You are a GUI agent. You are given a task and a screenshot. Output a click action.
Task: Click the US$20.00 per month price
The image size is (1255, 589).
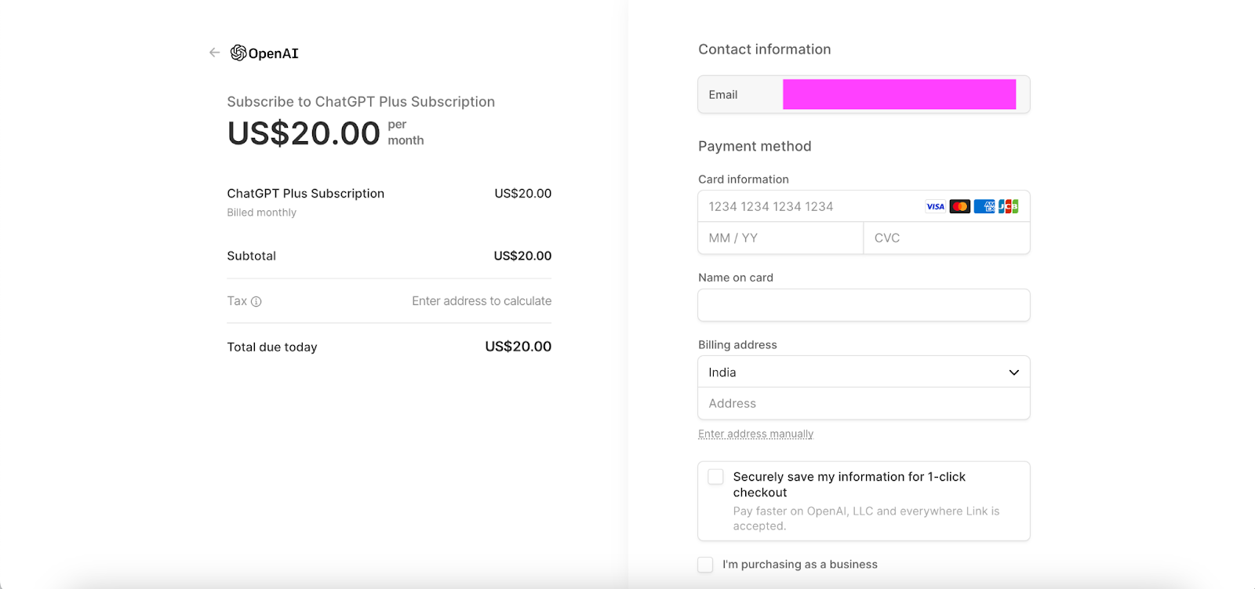tap(326, 133)
